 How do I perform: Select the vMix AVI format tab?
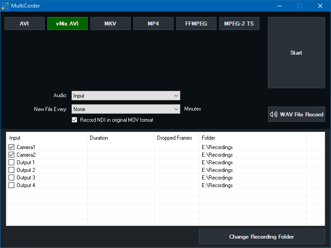click(x=67, y=24)
